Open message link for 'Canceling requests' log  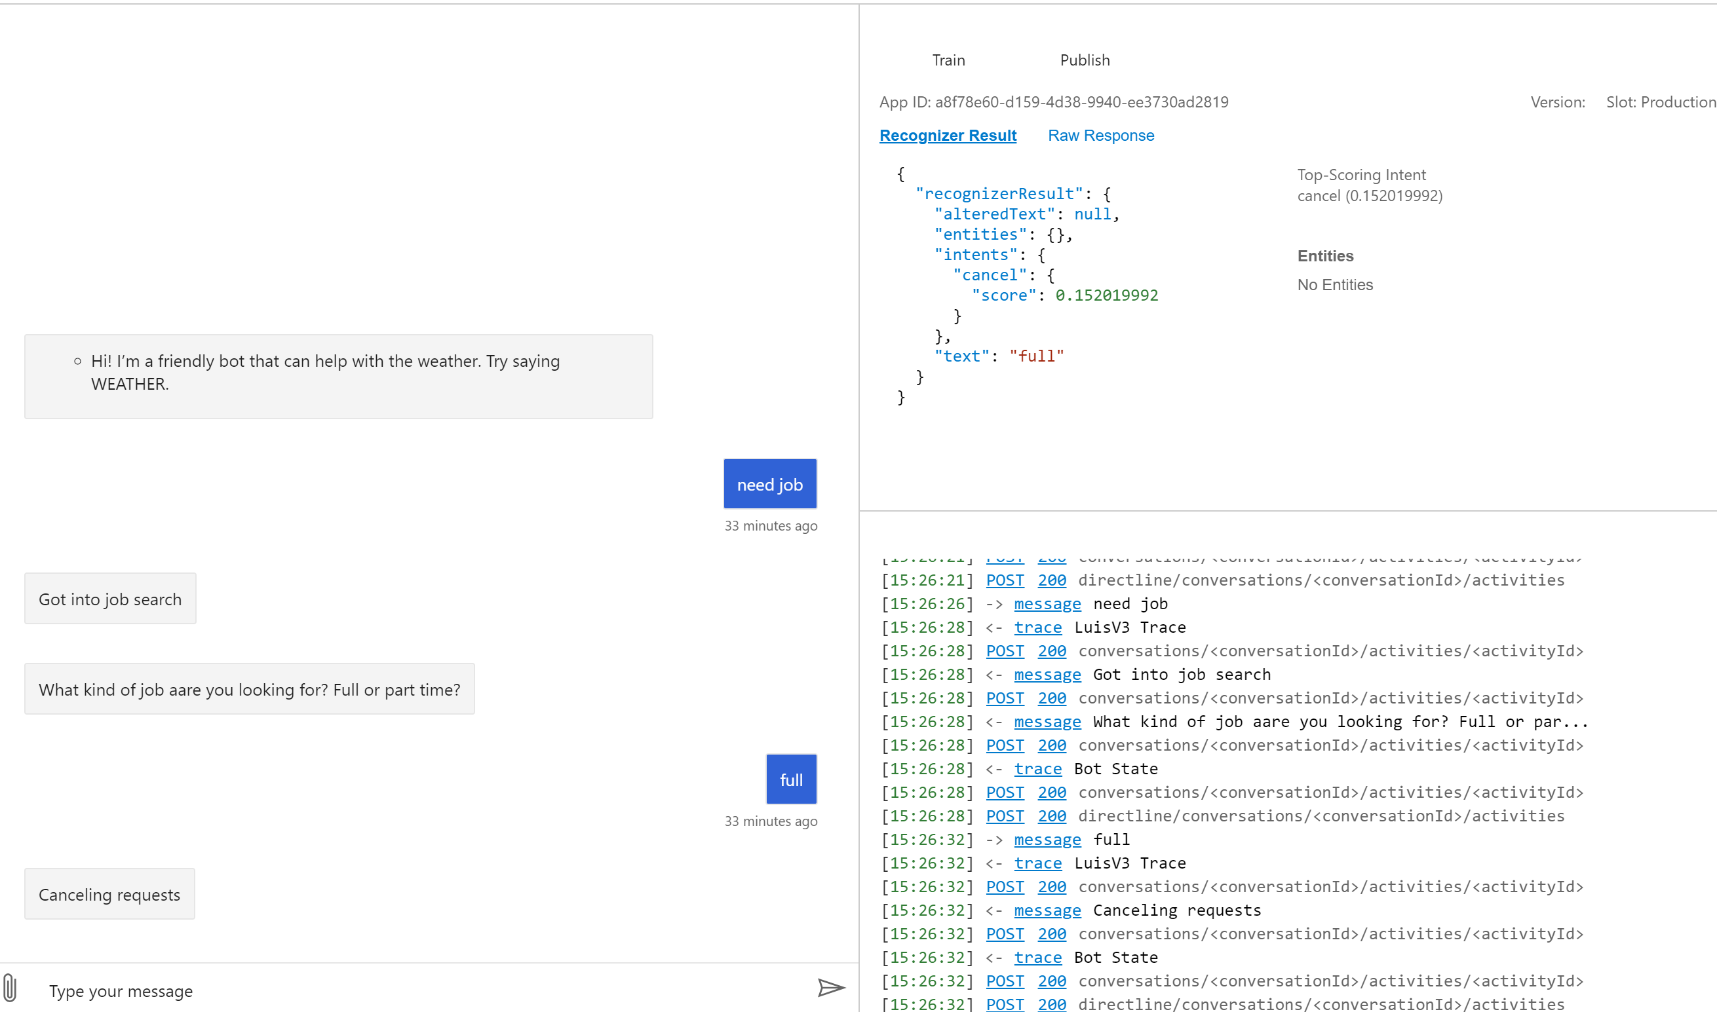[x=1047, y=910]
